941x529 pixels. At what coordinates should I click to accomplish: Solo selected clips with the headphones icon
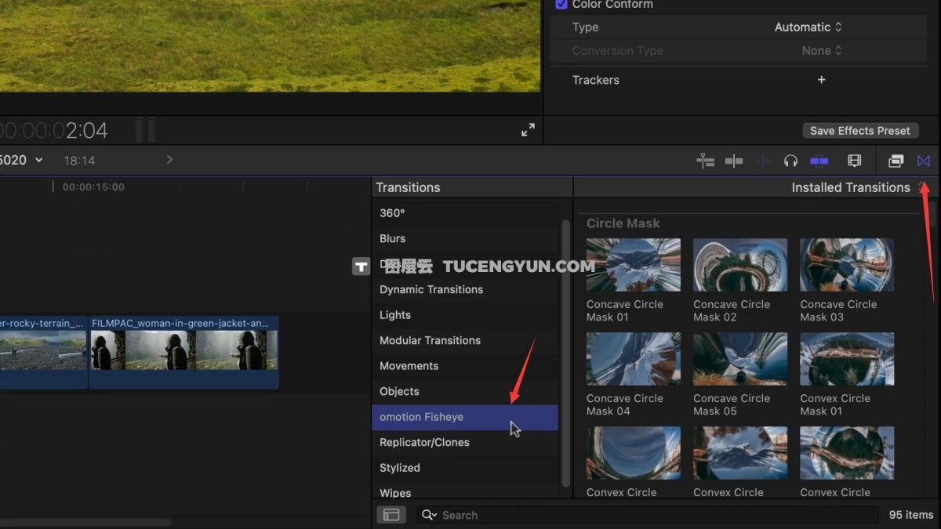[x=790, y=161]
